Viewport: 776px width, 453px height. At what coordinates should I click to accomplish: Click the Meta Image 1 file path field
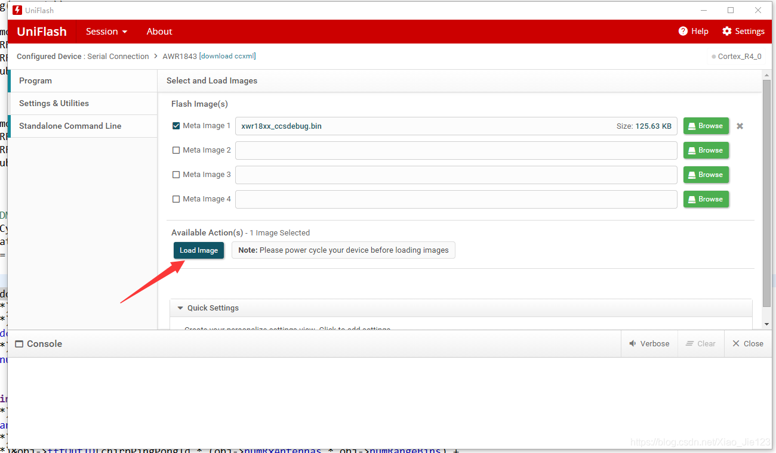point(456,126)
